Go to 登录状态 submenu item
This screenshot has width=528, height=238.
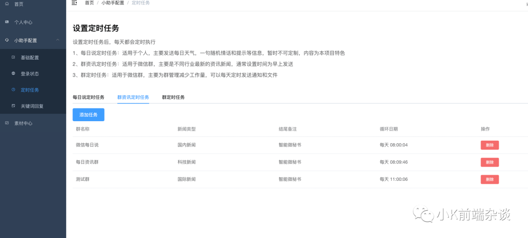[30, 74]
